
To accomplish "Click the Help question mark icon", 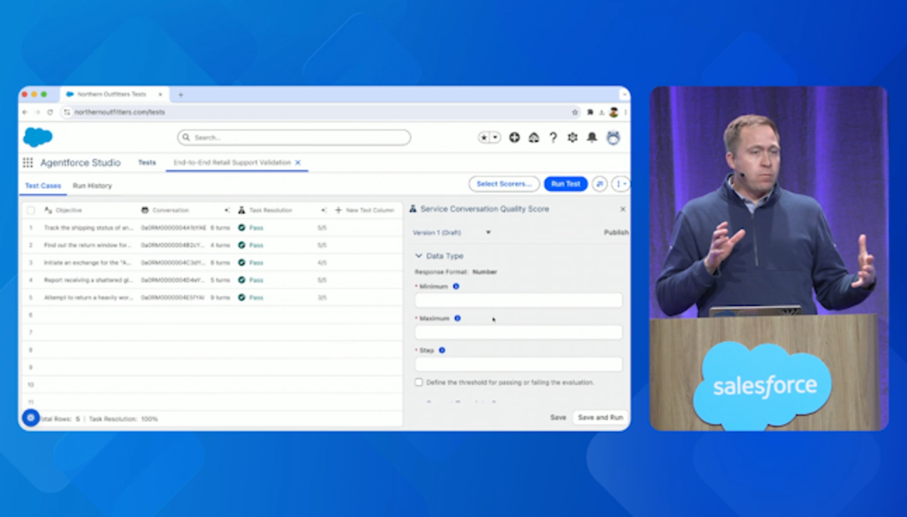I will click(x=553, y=137).
